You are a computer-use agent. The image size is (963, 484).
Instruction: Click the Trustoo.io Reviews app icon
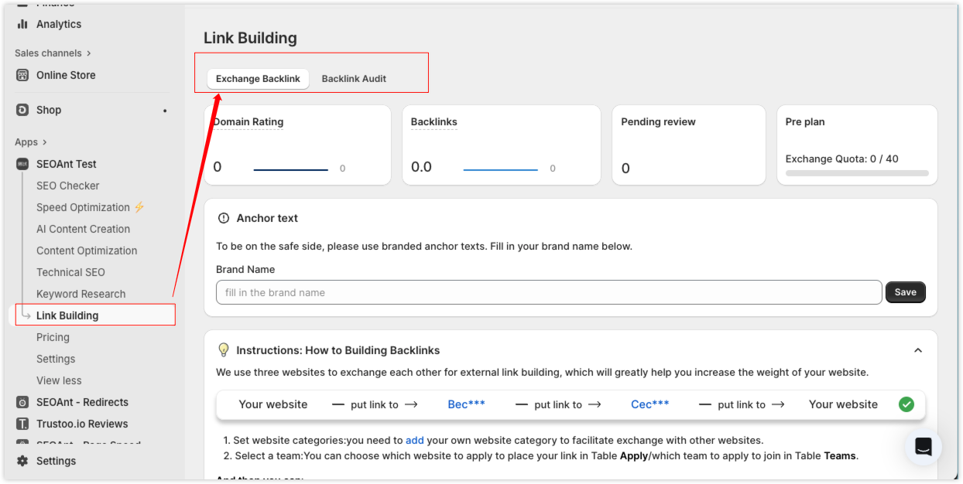[x=22, y=424]
